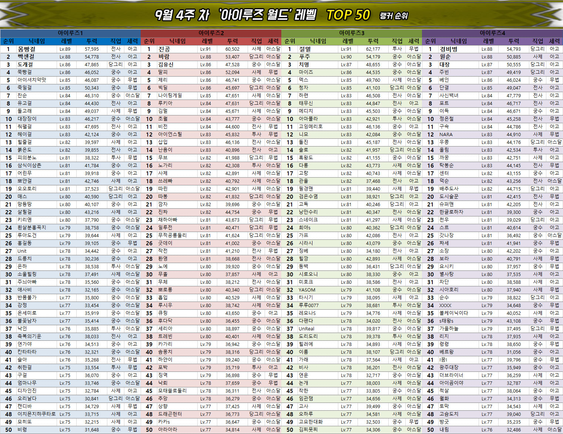
Task: Switch to the 아이루즈4 purple server header
Action: pos(492,33)
